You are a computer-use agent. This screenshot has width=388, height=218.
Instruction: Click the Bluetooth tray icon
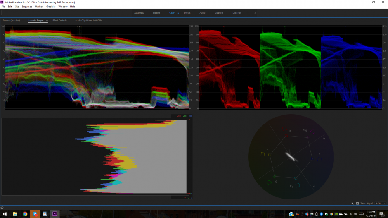pos(321,214)
